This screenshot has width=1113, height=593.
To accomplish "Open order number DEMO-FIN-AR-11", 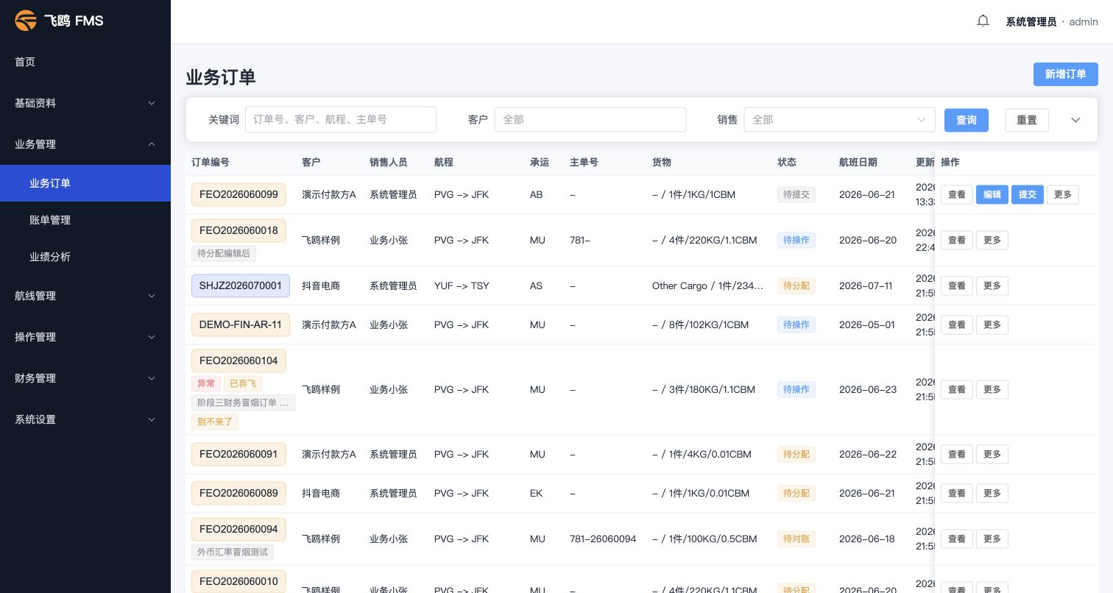I will point(241,325).
